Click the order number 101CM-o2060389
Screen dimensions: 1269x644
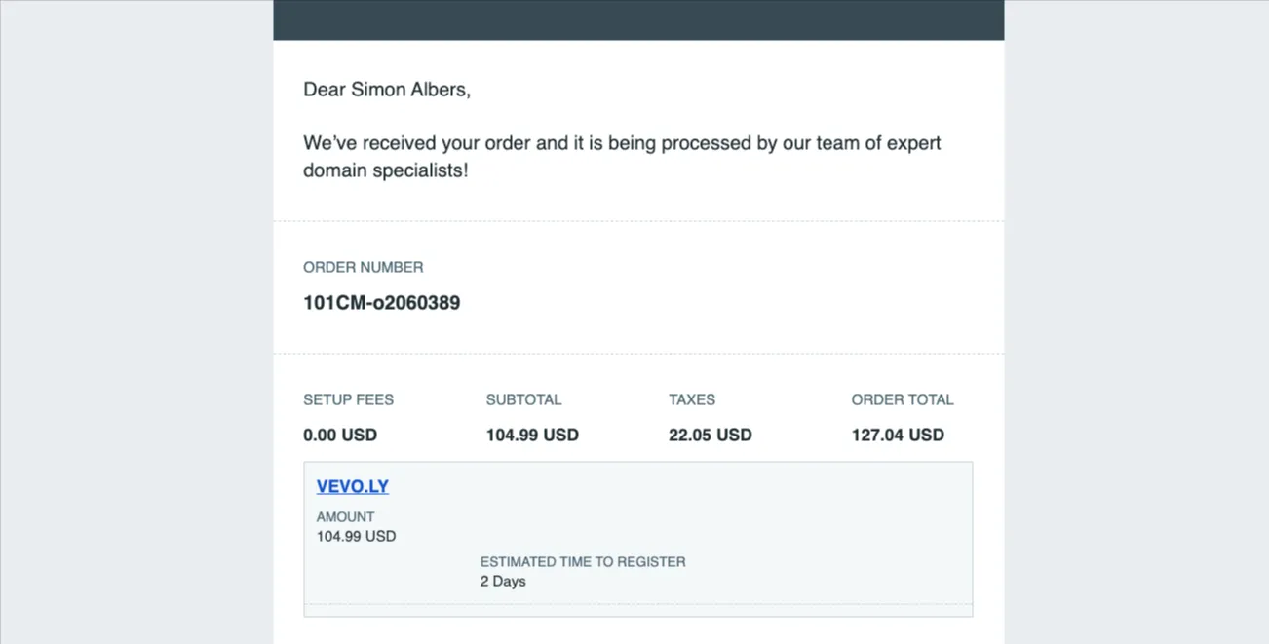(x=381, y=303)
